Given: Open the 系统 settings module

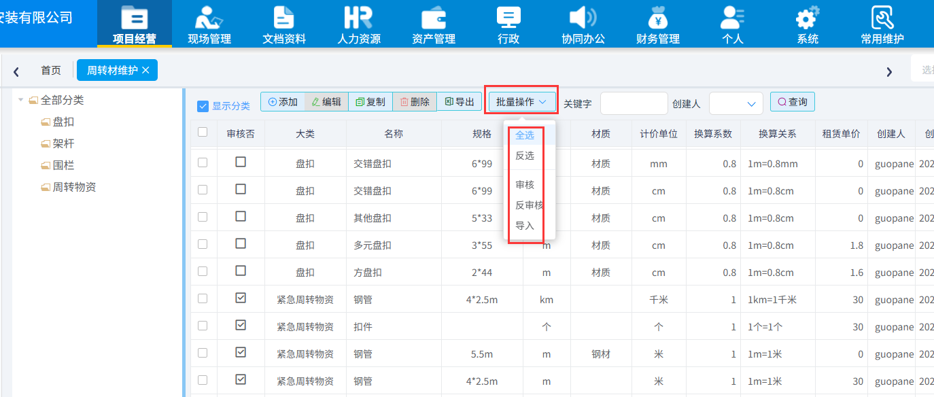Looking at the screenshot, I should tap(808, 24).
